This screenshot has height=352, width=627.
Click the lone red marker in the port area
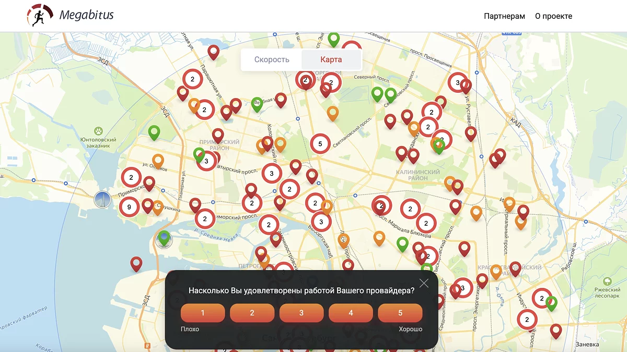(x=136, y=264)
